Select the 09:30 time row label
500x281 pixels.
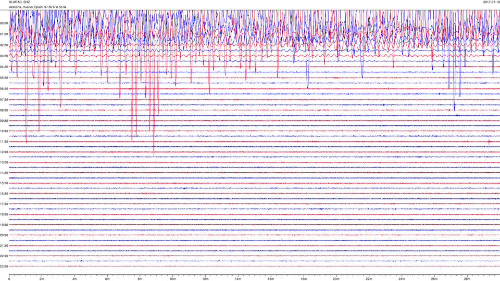4,121
